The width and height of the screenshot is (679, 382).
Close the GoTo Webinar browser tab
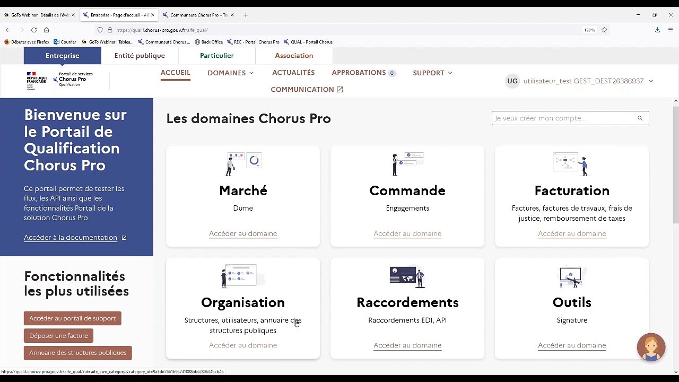[73, 15]
